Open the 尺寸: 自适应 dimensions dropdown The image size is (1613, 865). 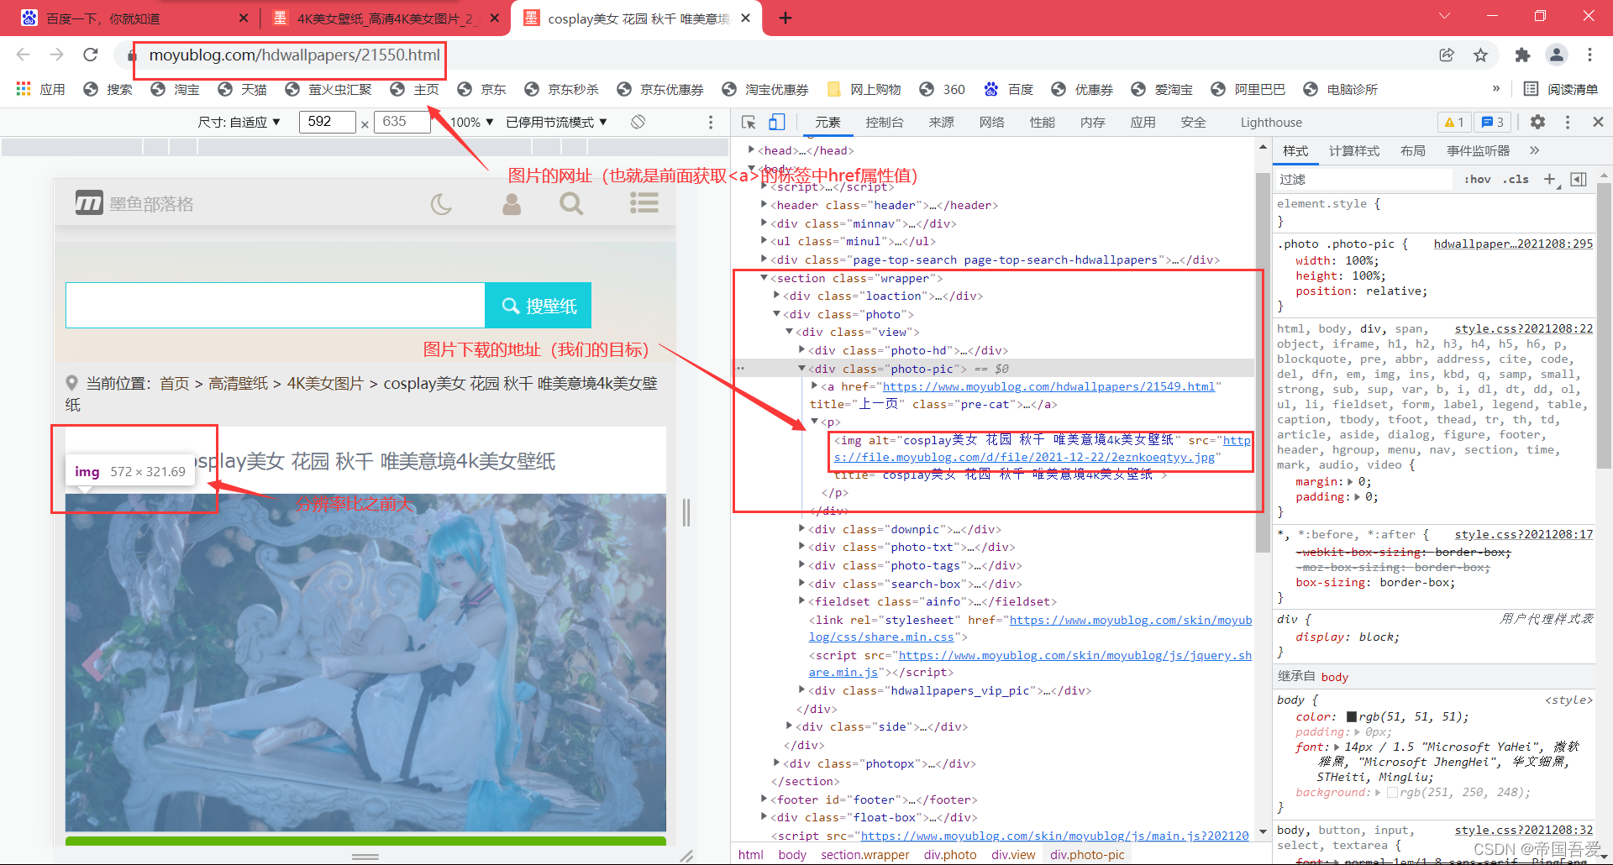(x=239, y=122)
